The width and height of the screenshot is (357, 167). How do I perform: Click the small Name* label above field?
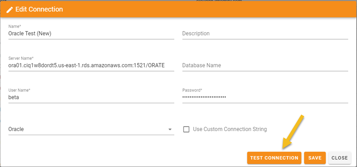click(14, 27)
